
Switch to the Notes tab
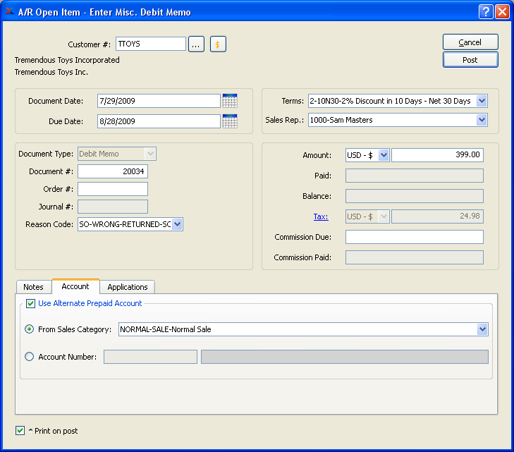pos(33,287)
